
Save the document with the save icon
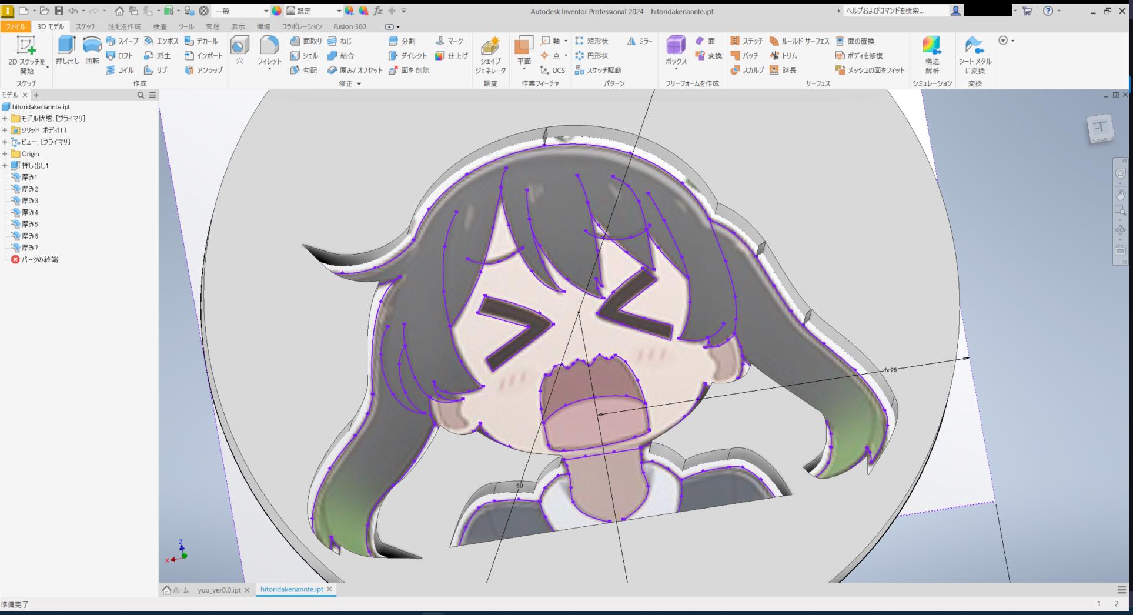59,11
